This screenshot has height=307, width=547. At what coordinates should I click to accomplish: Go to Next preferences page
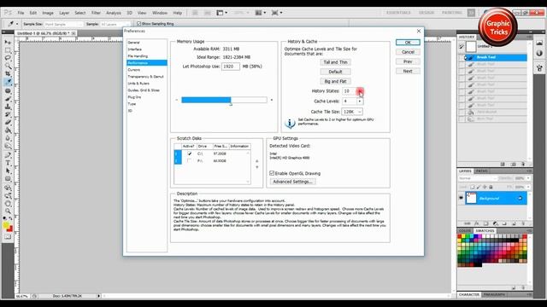(x=408, y=71)
